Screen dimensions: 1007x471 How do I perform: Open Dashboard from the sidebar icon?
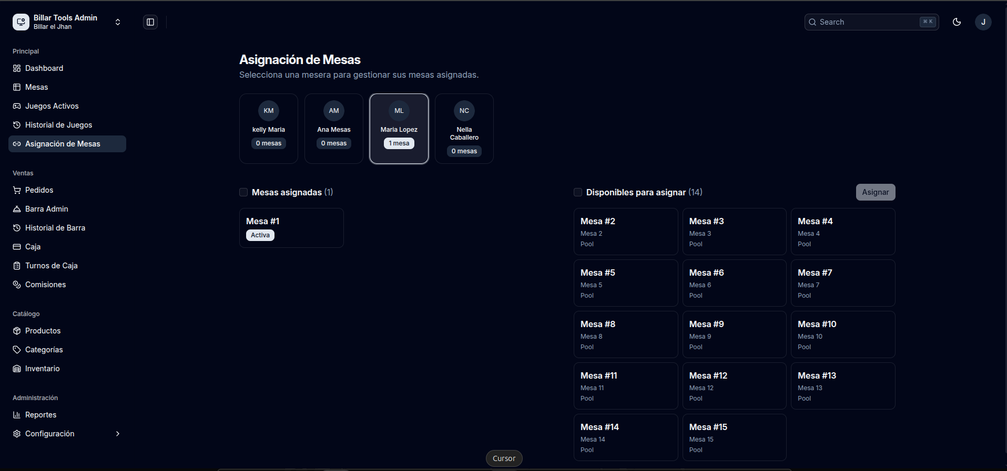tap(17, 68)
